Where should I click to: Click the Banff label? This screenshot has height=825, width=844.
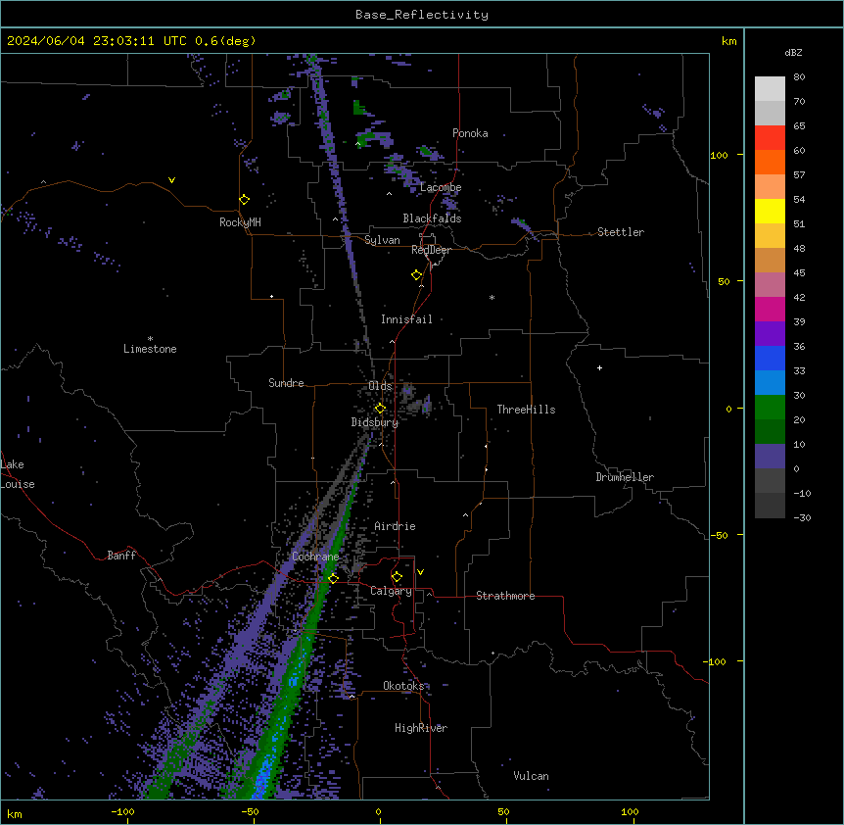click(x=121, y=556)
